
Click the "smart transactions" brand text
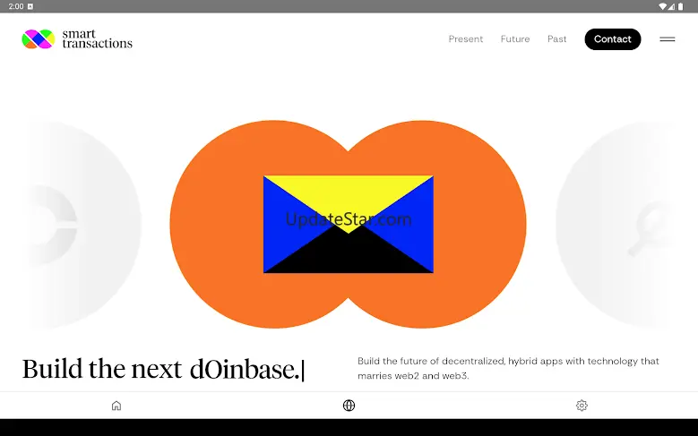(x=97, y=38)
